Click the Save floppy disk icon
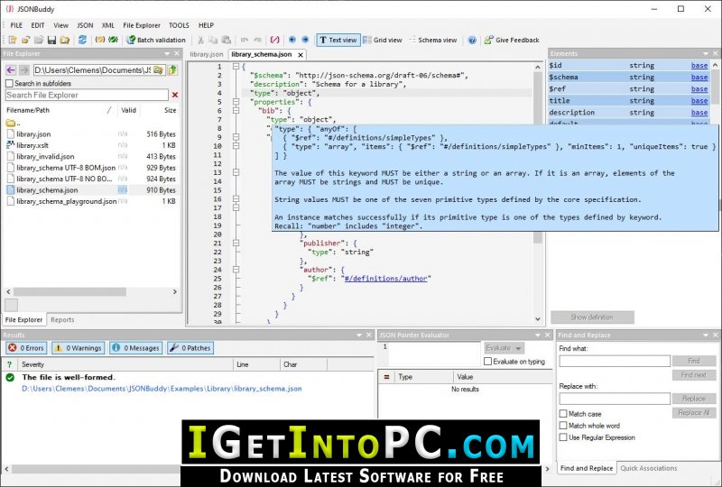722x487 pixels. pos(51,40)
